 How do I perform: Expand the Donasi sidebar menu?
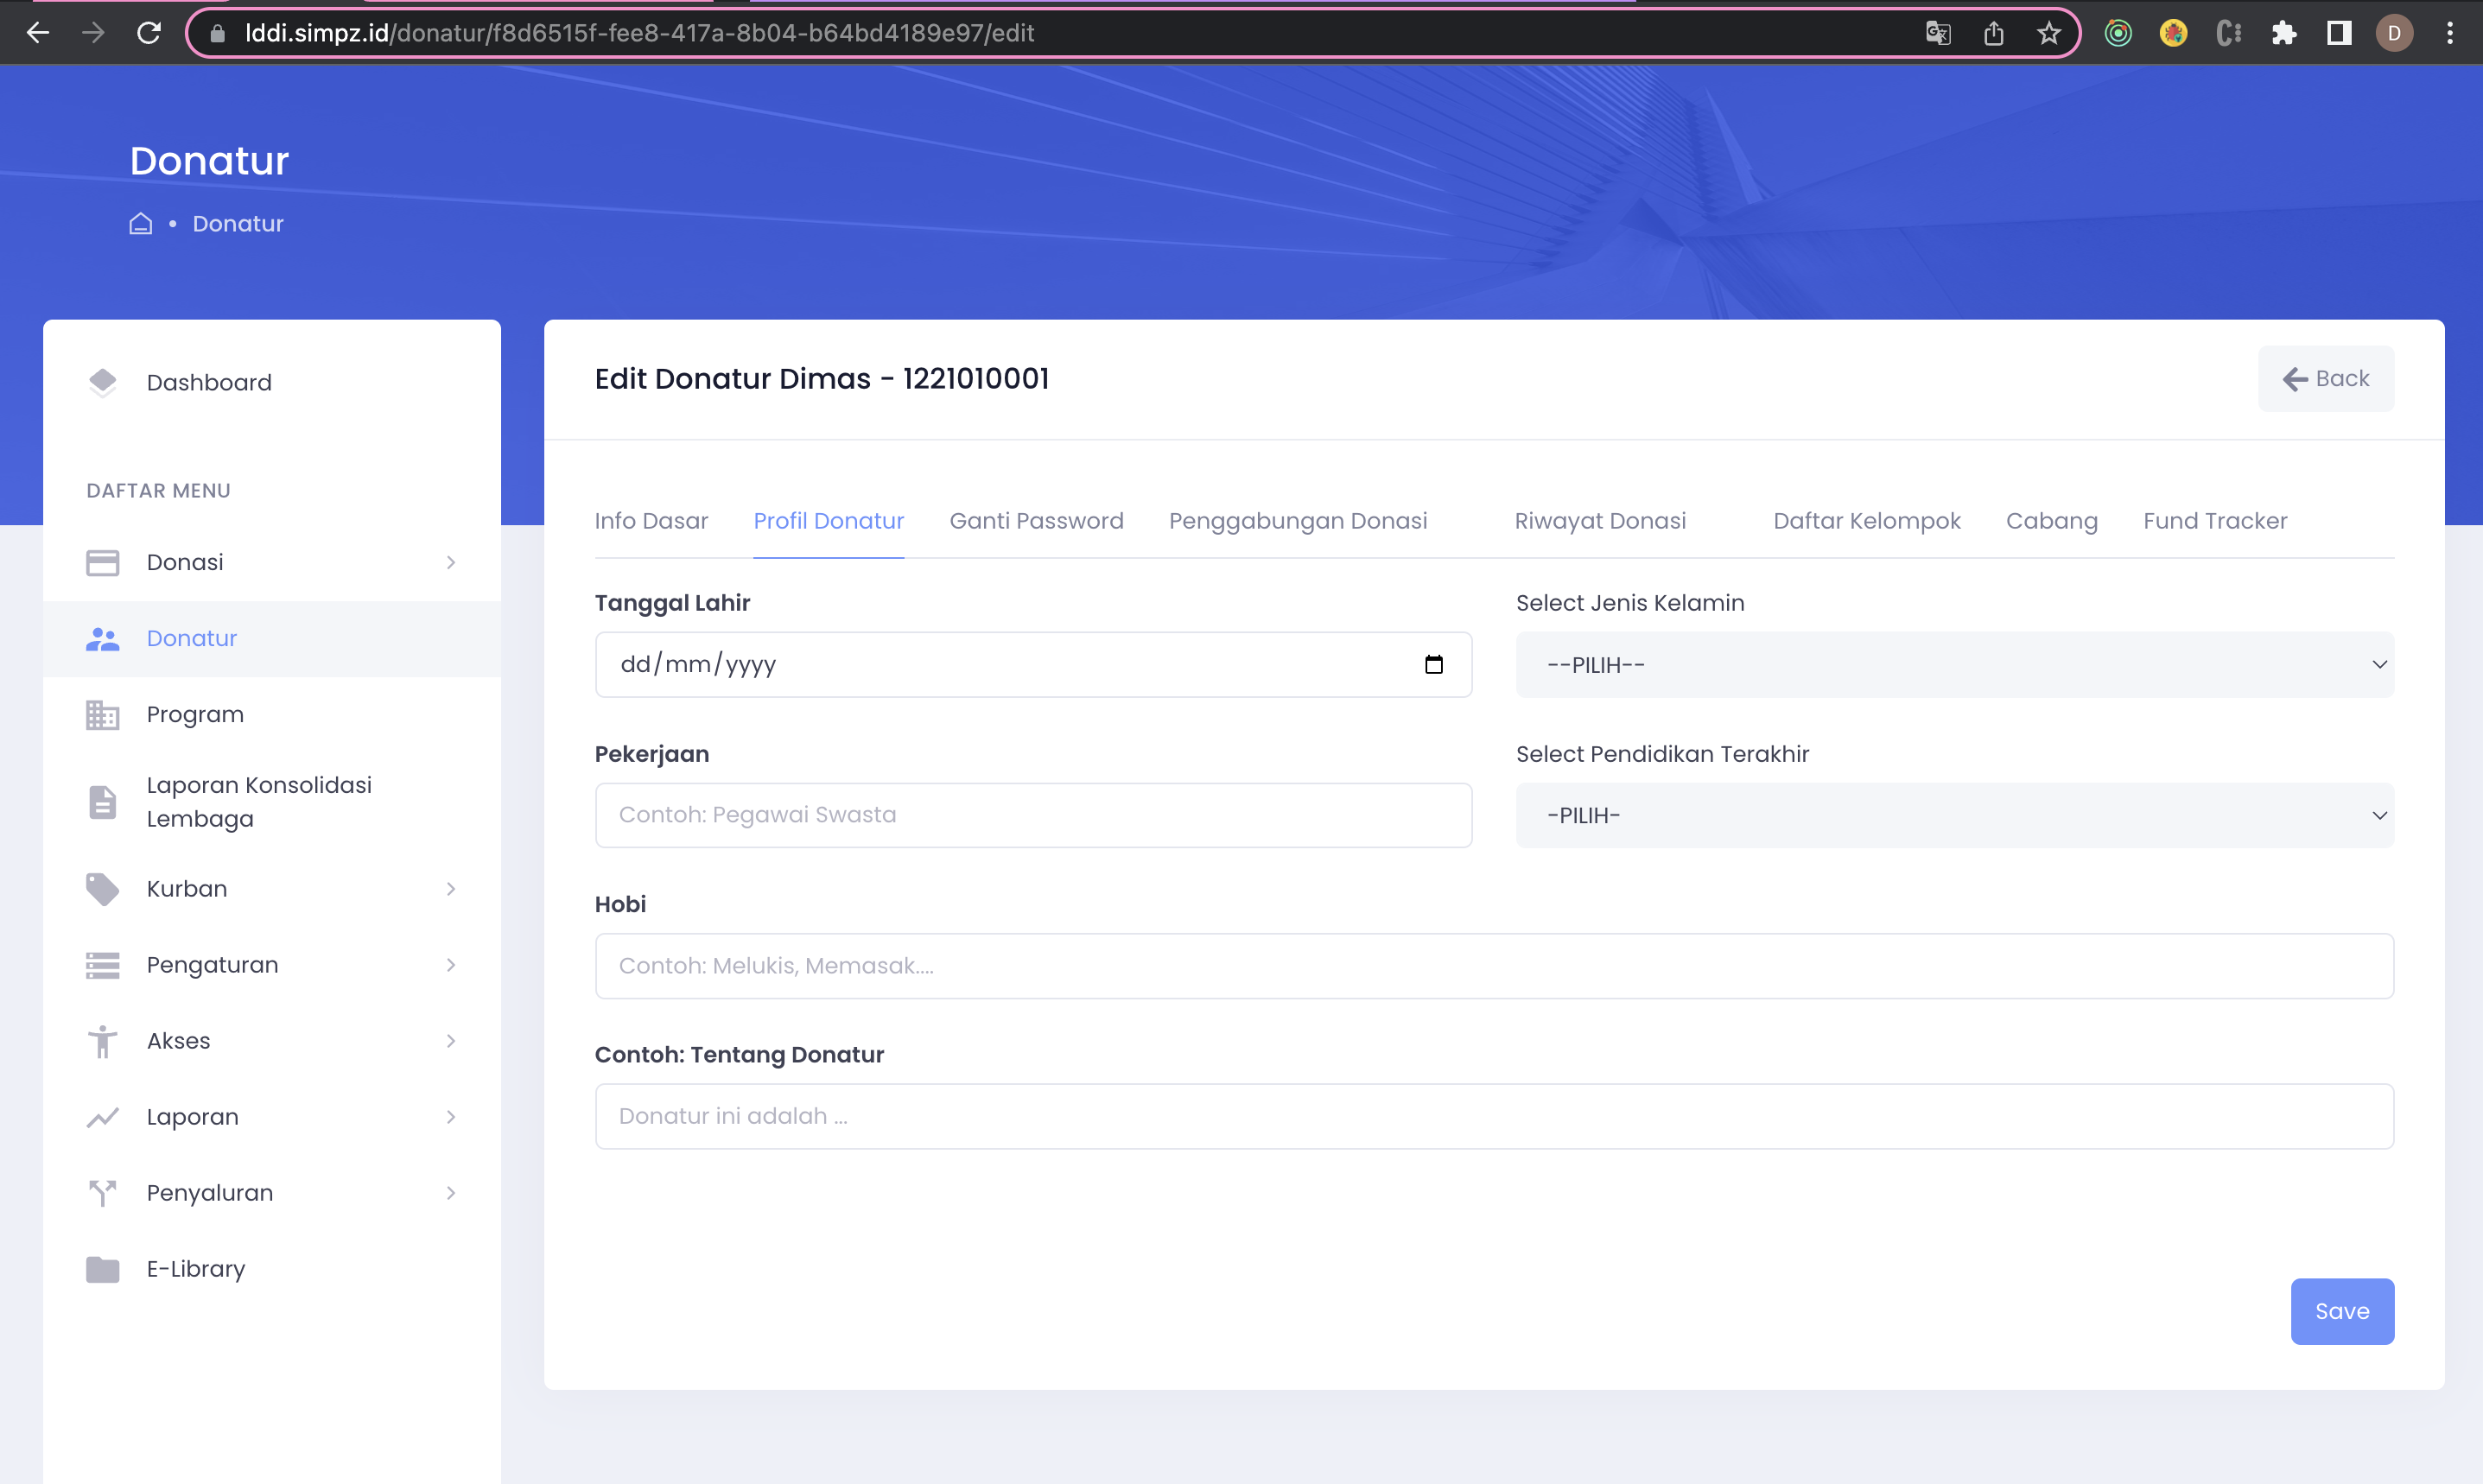[x=450, y=562]
